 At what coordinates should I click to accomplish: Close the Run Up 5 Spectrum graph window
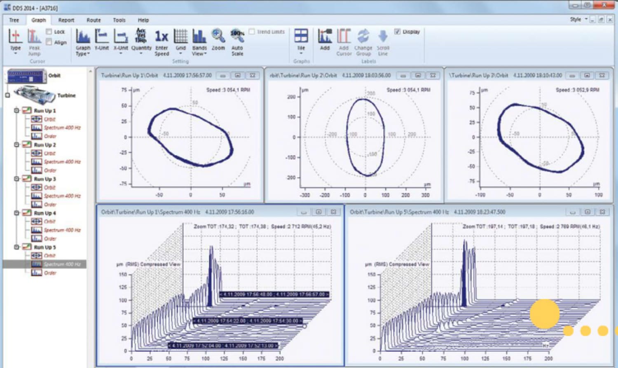point(602,212)
